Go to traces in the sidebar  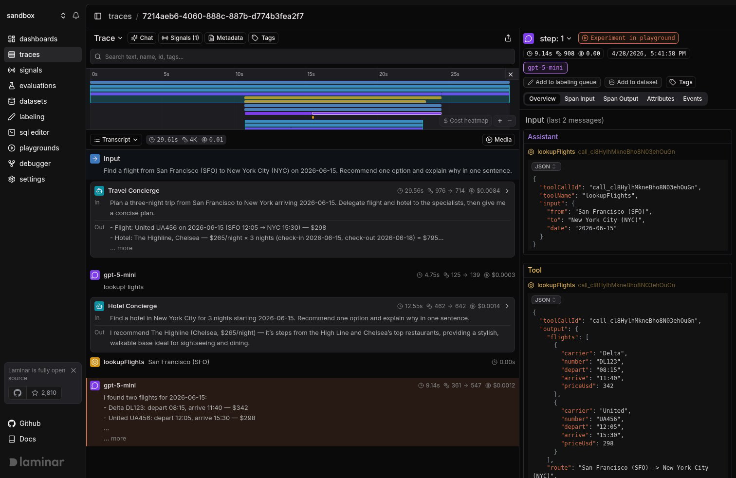click(43, 55)
